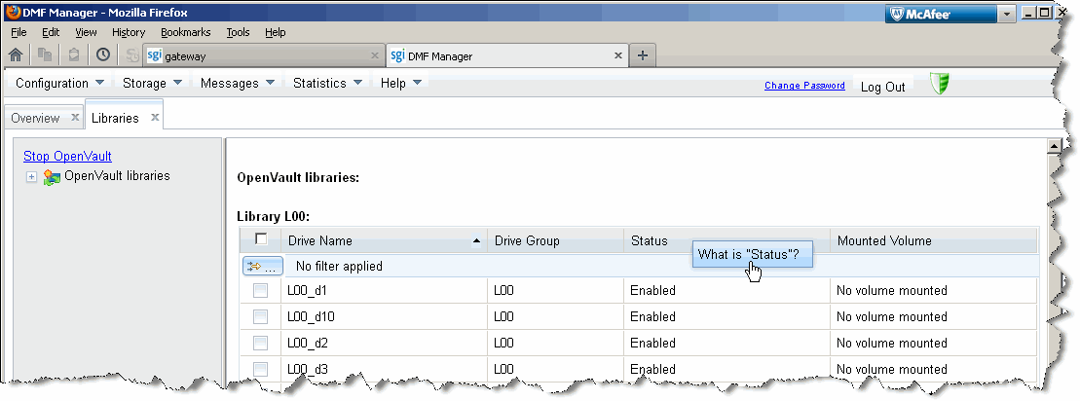The height and width of the screenshot is (401, 1080).
Task: Click the OpenVault libraries tree label
Action: pyautogui.click(x=117, y=176)
